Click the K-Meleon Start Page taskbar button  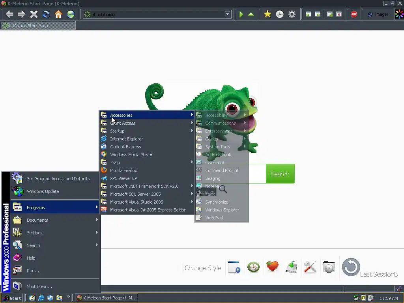pyautogui.click(x=107, y=298)
